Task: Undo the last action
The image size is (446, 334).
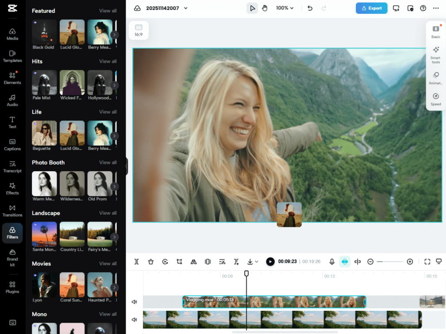Action: point(310,8)
